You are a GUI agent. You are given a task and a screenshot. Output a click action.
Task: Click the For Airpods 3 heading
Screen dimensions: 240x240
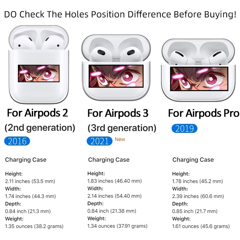click(x=118, y=113)
